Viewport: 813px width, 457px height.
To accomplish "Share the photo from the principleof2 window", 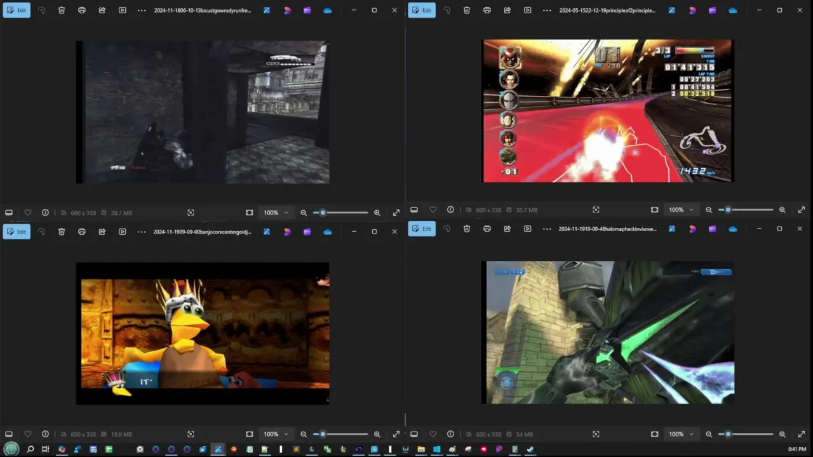I will pyautogui.click(x=507, y=10).
